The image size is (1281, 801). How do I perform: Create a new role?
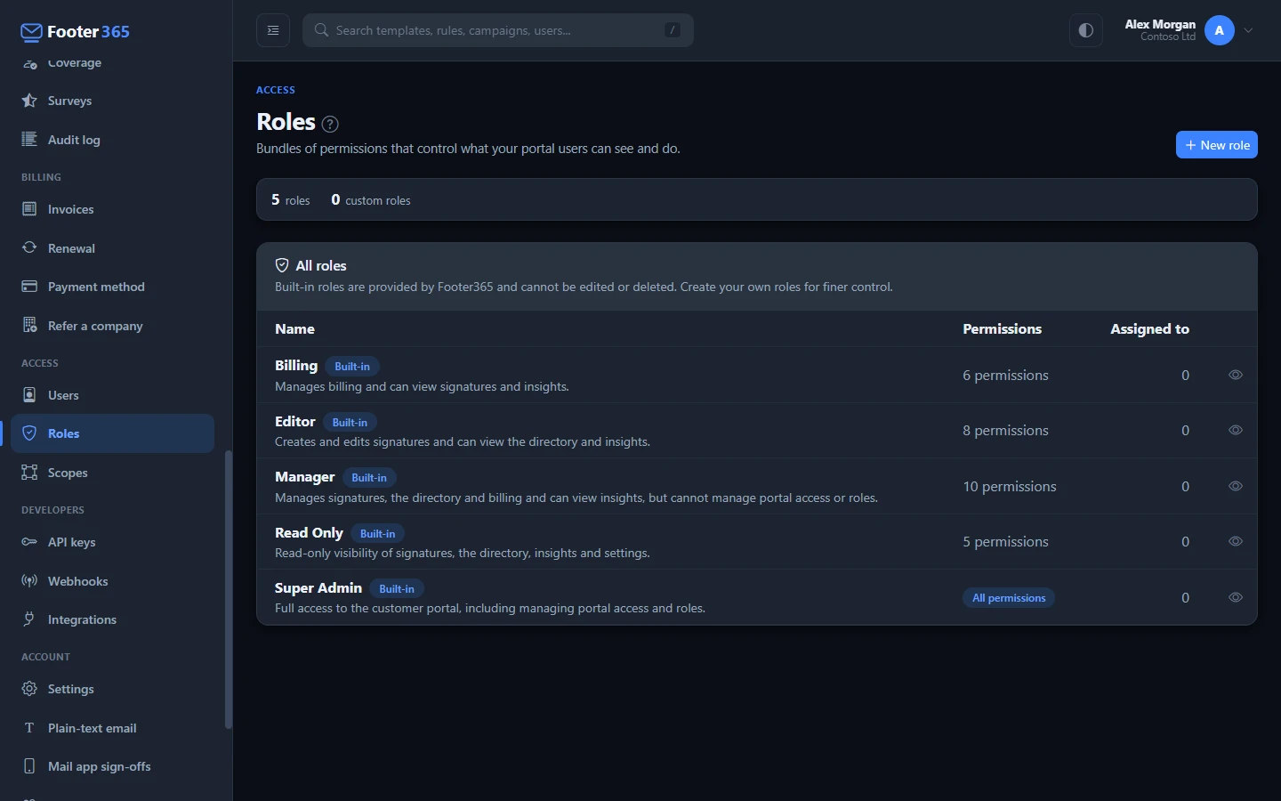pos(1216,145)
